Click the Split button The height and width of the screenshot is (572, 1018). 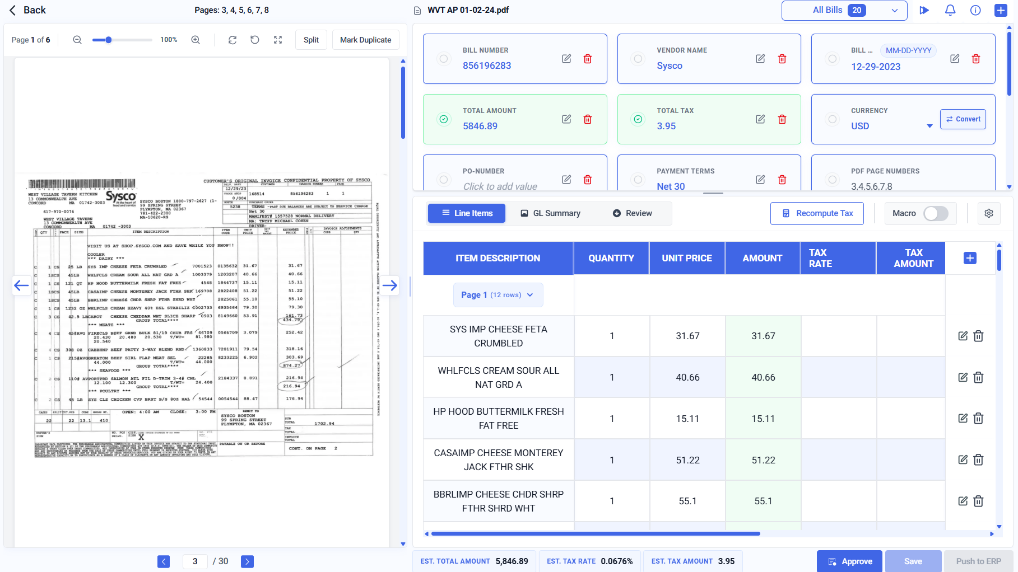click(x=311, y=40)
